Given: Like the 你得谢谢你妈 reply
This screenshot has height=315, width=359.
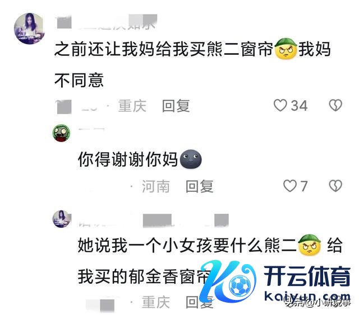Looking at the screenshot, I should click(x=290, y=186).
